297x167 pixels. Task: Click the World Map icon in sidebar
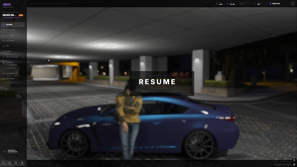pos(3,30)
